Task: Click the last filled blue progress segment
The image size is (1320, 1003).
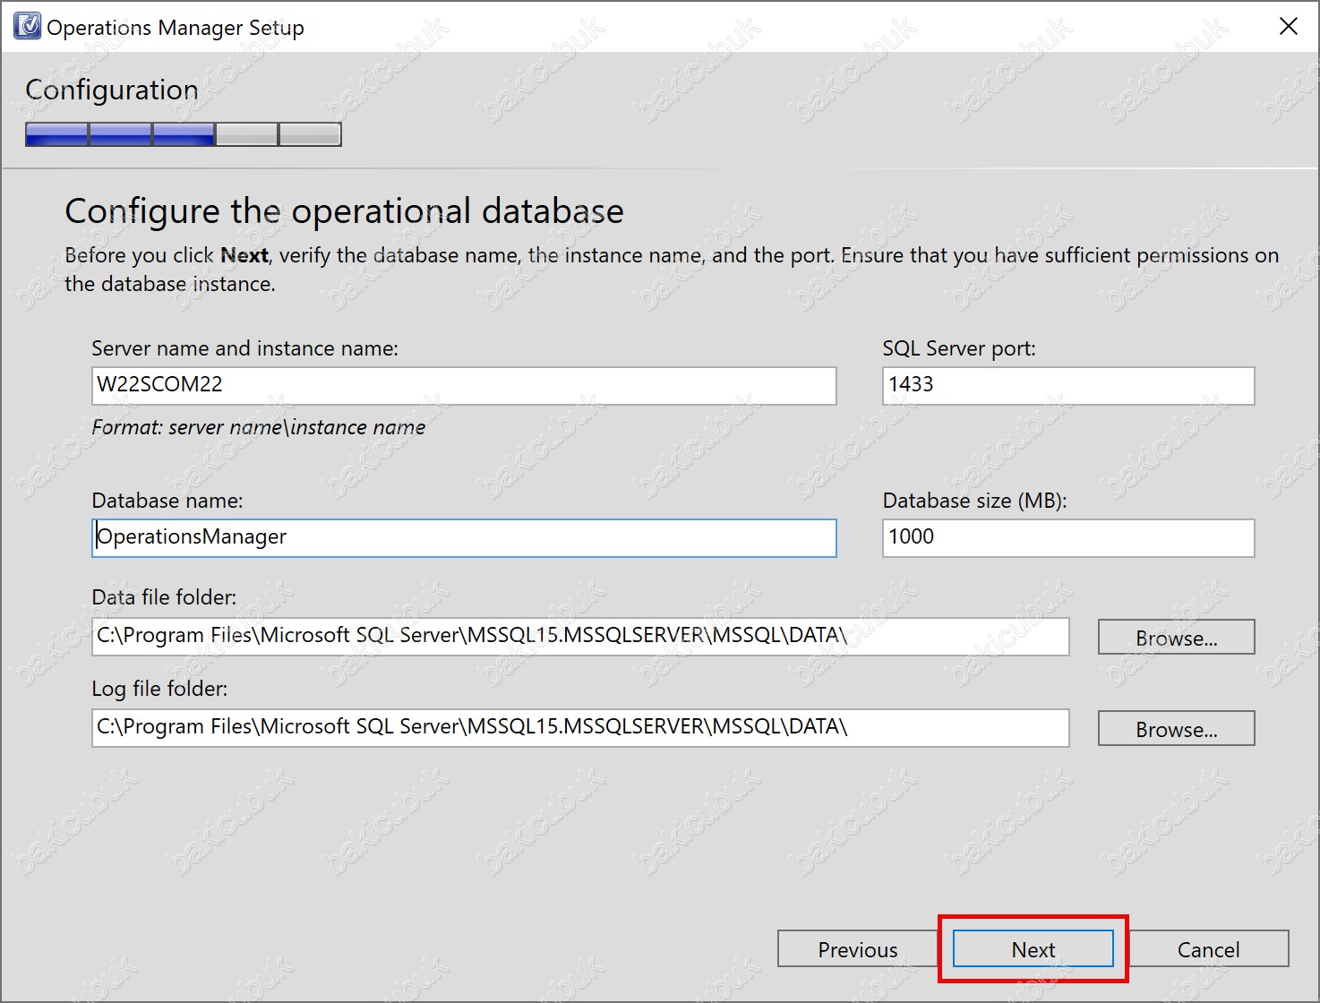Action: click(184, 134)
